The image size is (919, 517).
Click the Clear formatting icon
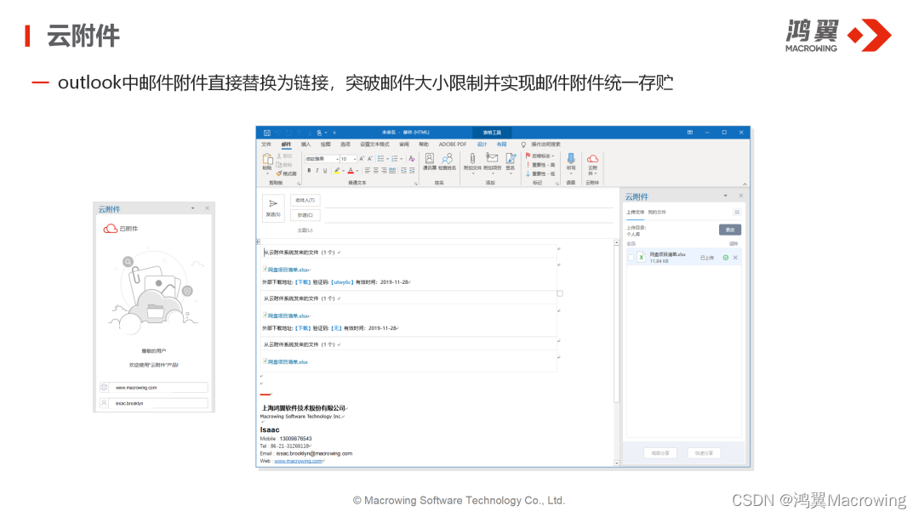(412, 159)
